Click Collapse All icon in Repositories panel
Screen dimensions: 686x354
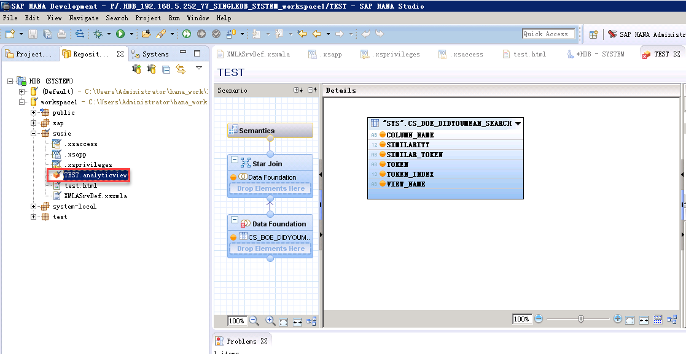(166, 69)
